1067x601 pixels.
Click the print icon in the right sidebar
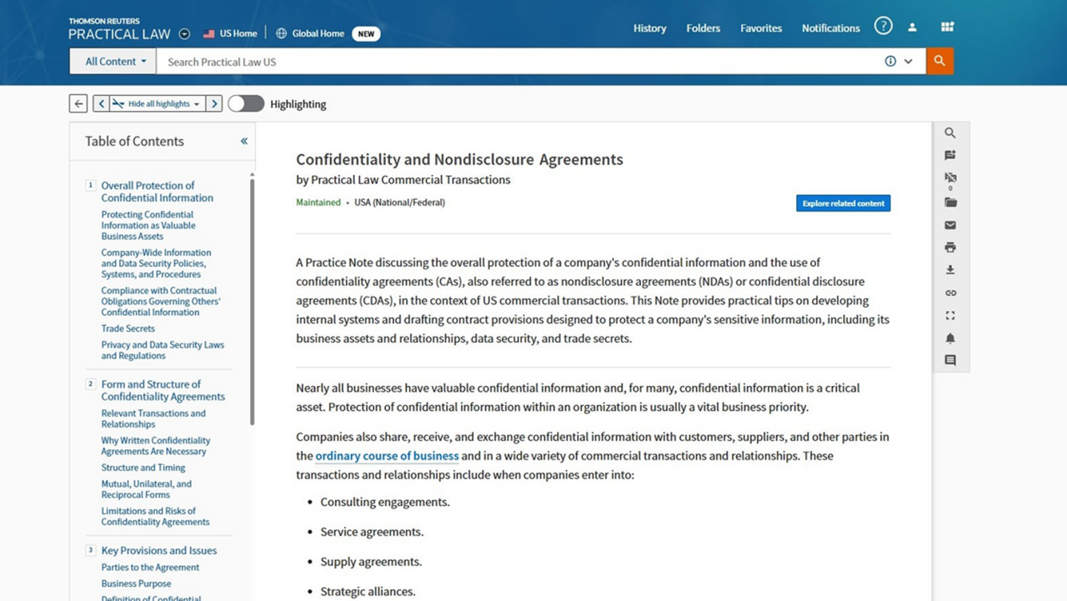pyautogui.click(x=949, y=247)
